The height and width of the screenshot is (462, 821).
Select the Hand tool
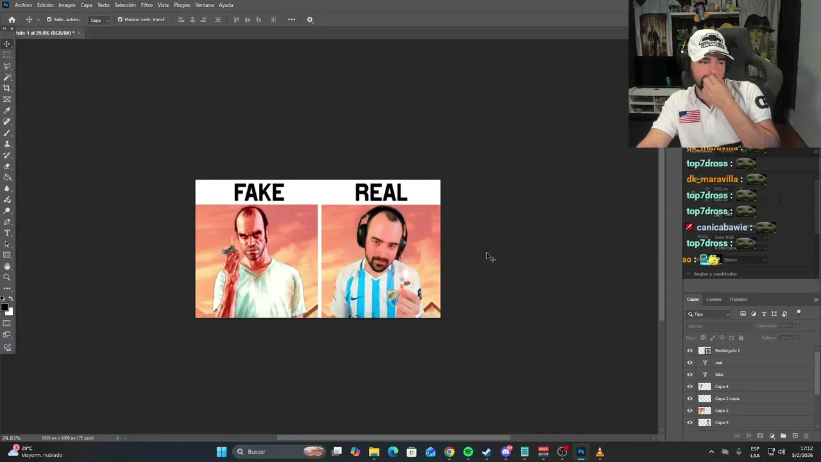pos(7,266)
